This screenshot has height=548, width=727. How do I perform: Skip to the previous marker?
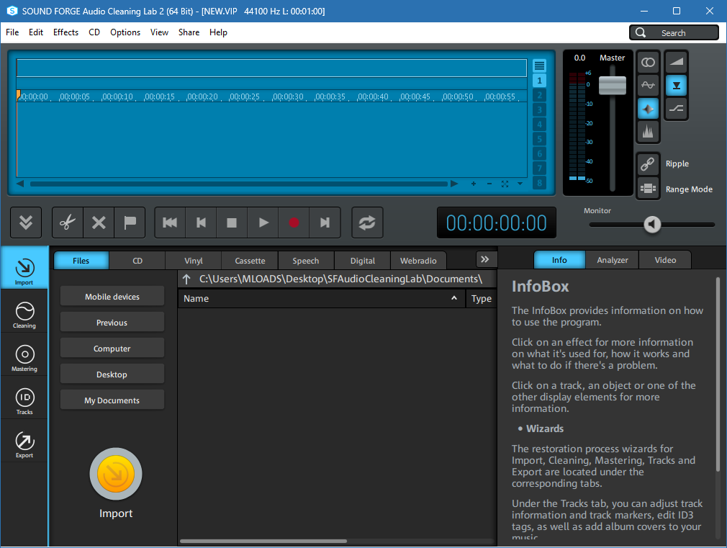tap(201, 223)
